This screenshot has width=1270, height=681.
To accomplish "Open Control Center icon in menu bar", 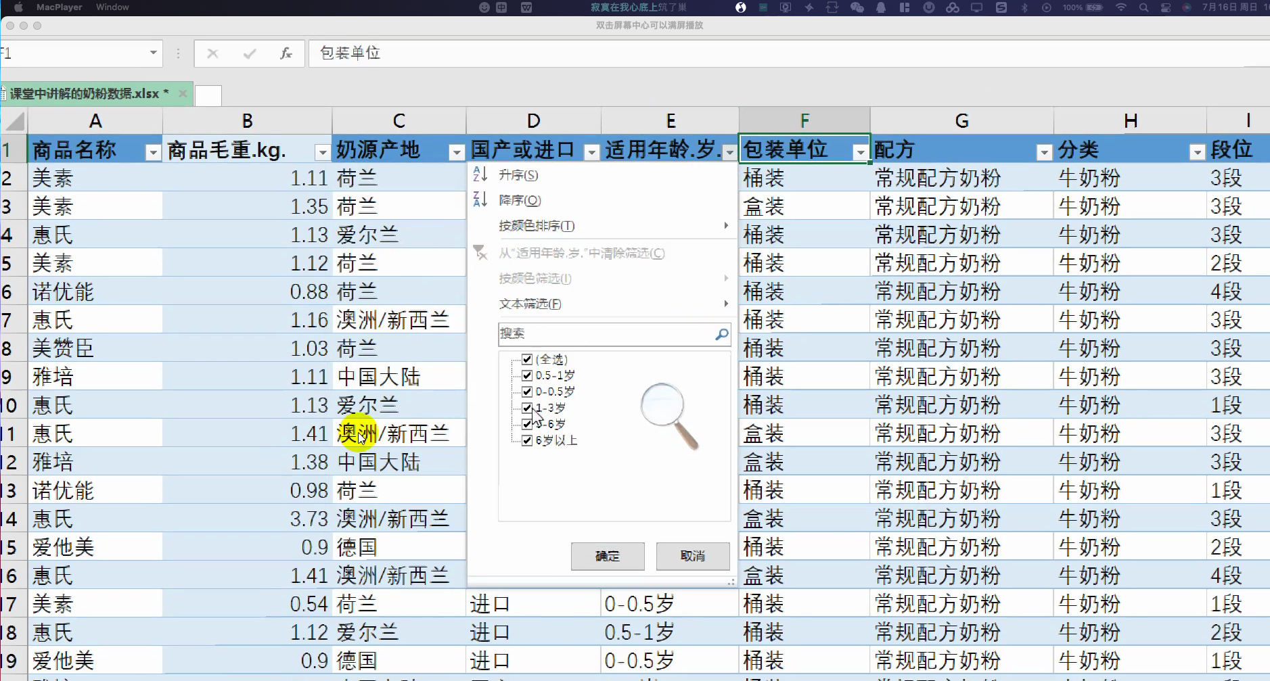I will (1165, 7).
